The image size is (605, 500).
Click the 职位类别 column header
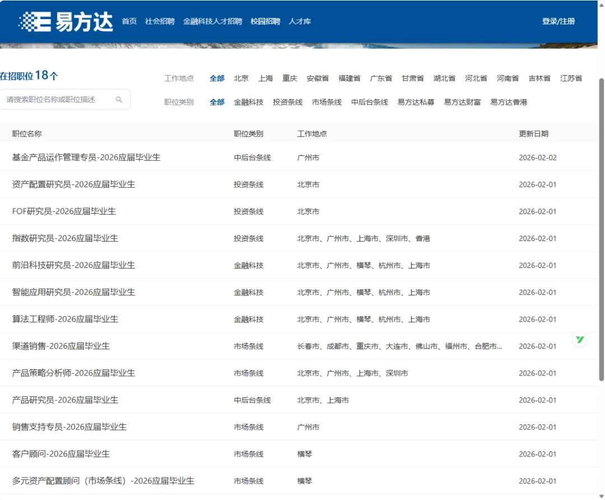tap(249, 133)
